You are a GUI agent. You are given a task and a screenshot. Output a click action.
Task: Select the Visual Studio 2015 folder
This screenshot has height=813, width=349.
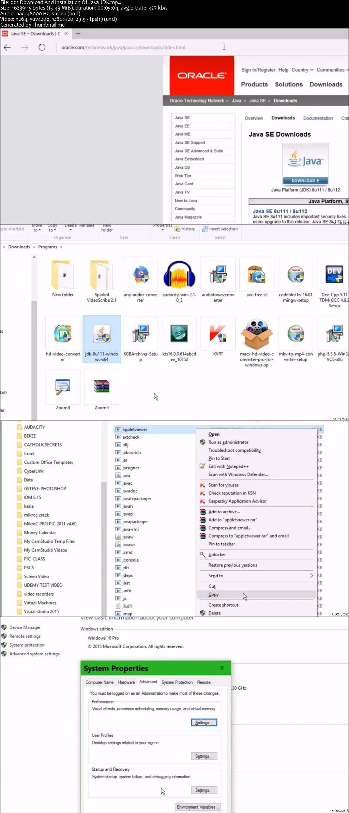click(41, 611)
